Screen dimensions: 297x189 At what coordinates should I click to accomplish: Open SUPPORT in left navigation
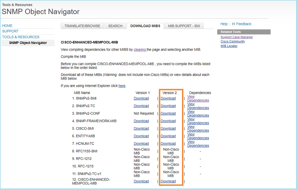click(x=10, y=31)
